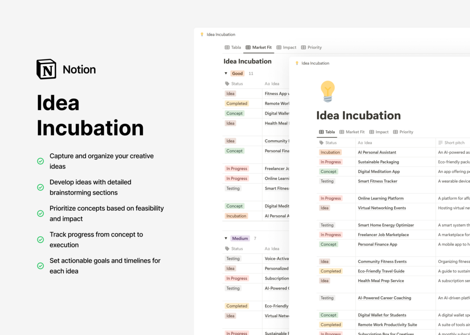Click Concept status of Digital Meditation App

click(328, 171)
